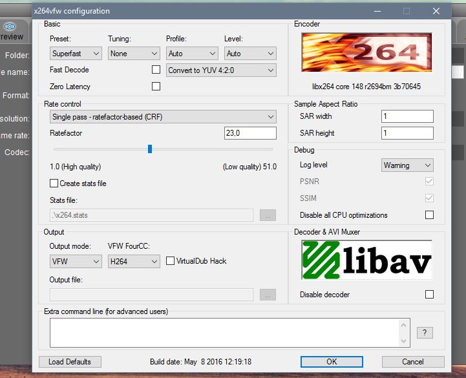Click the 'libx264 core 148 r2694bm 3b70645' text
Viewport: 466px width, 378px height.
(x=366, y=87)
